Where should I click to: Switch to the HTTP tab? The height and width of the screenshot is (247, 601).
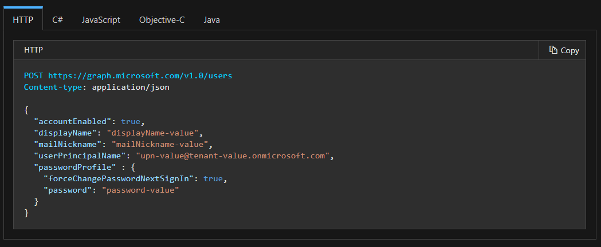(23, 19)
